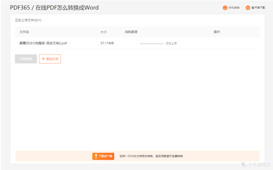Click the orange 下载客户端 button
The height and width of the screenshot is (170, 273).
point(103,156)
